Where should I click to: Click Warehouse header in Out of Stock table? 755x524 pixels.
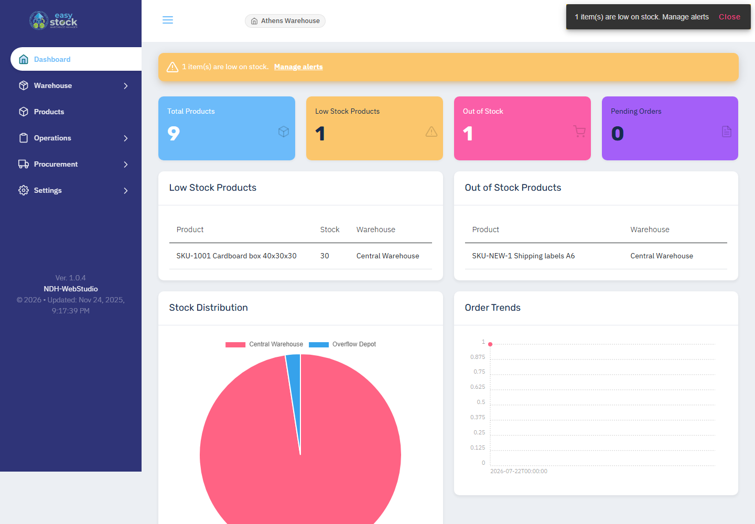[x=650, y=230]
